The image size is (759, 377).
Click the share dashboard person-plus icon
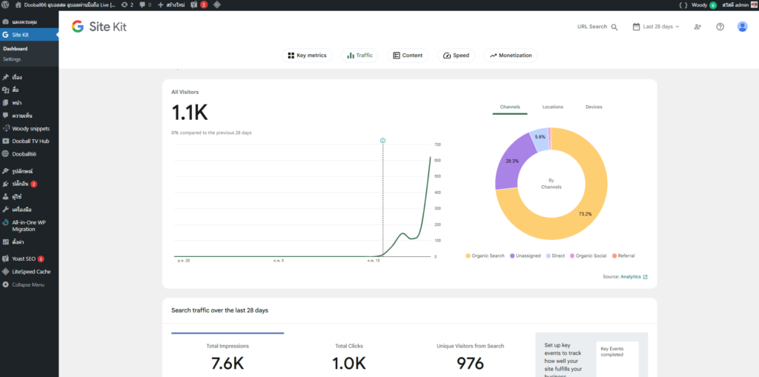click(697, 27)
